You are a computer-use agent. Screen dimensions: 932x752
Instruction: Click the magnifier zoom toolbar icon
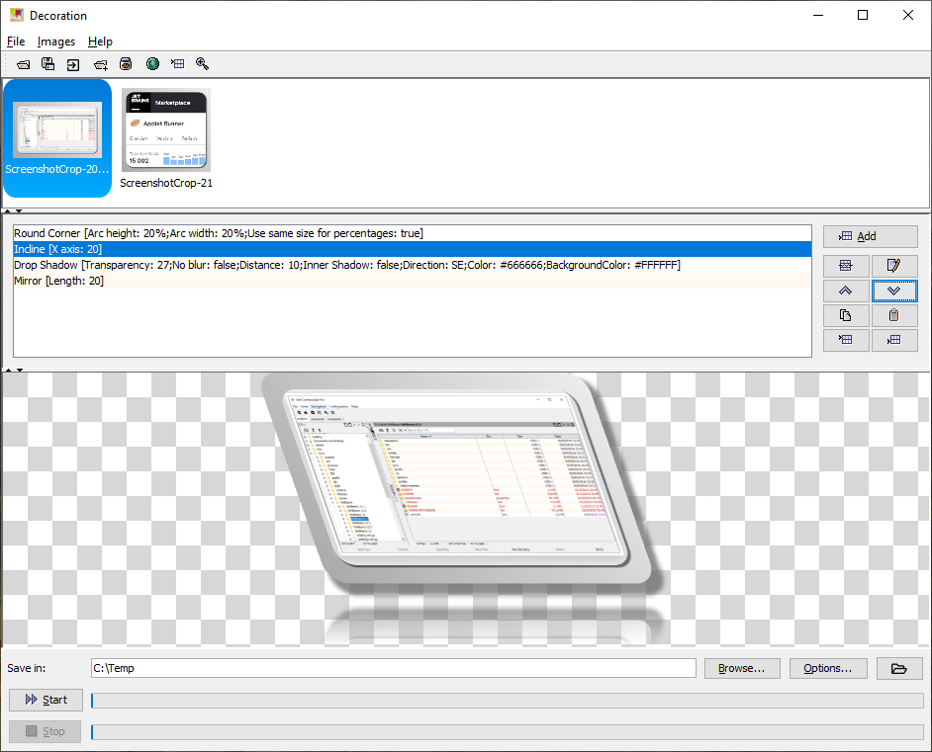pos(203,64)
